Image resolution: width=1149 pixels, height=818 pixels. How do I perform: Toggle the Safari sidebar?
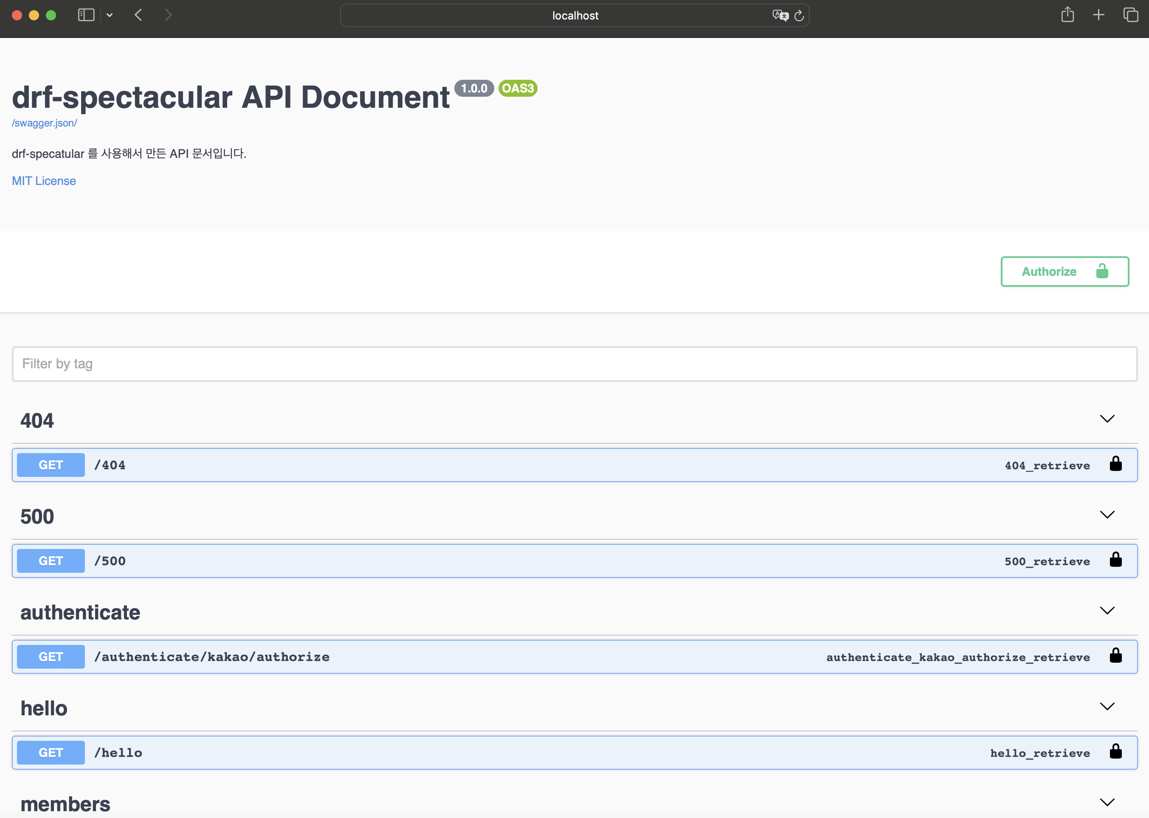pos(86,15)
